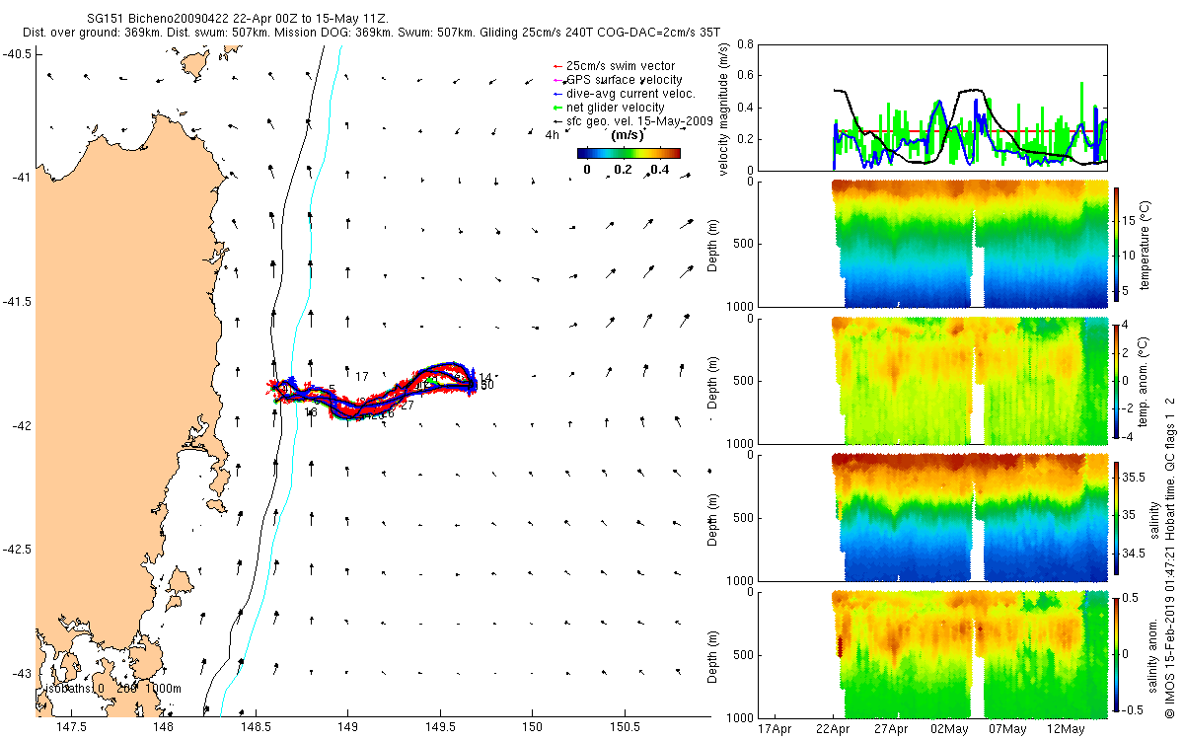The width and height of the screenshot is (1184, 740).
Task: Click latitude tick '-40.5'
Action: 17,54
